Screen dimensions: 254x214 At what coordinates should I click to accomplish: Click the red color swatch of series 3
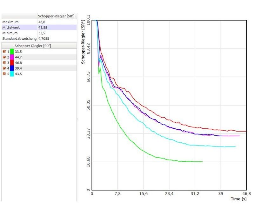click(12, 63)
